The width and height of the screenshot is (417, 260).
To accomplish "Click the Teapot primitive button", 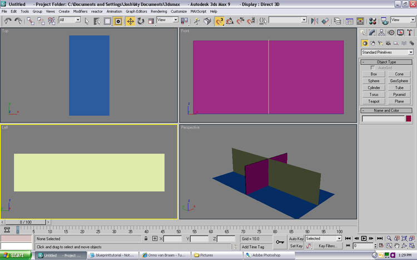I will click(x=374, y=101).
